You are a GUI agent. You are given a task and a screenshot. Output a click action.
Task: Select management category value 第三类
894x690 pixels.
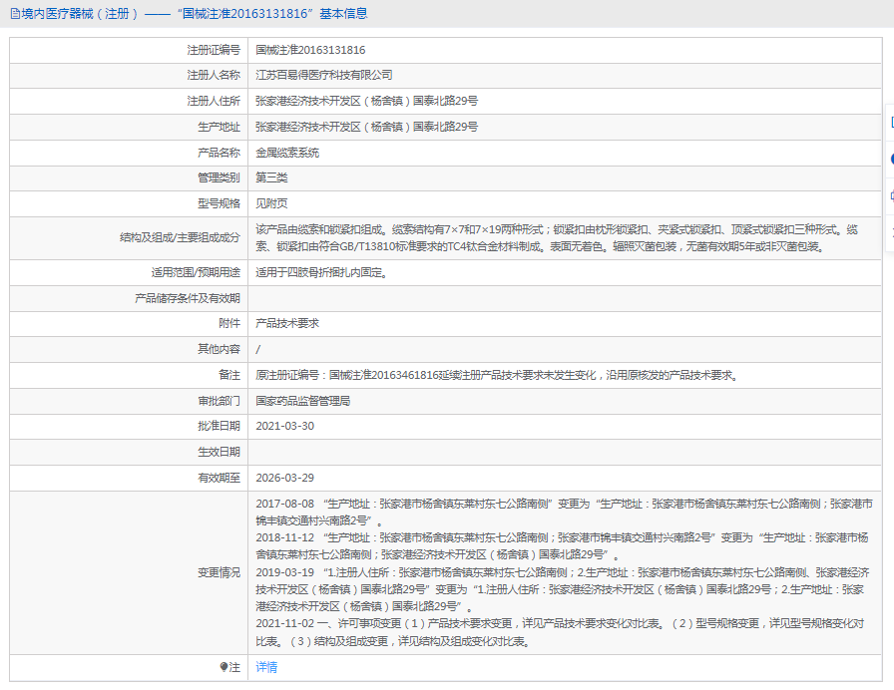(271, 177)
